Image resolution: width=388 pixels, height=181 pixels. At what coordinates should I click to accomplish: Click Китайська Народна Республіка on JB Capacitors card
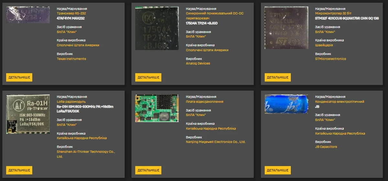(x=340, y=133)
